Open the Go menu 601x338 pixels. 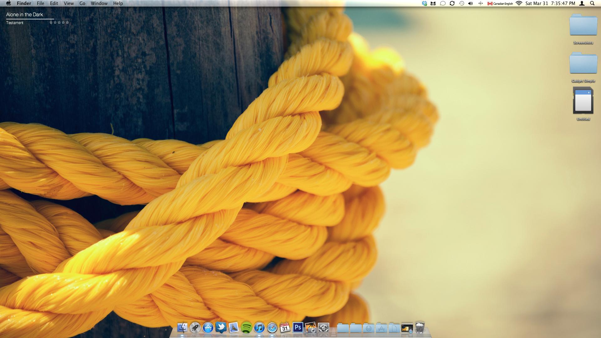coord(82,3)
